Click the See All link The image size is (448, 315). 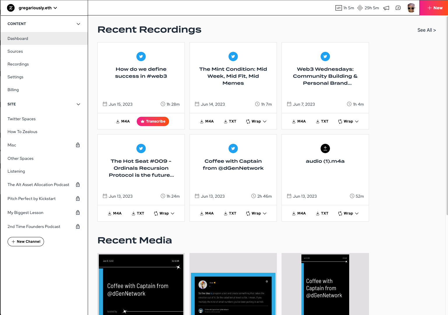click(x=426, y=30)
